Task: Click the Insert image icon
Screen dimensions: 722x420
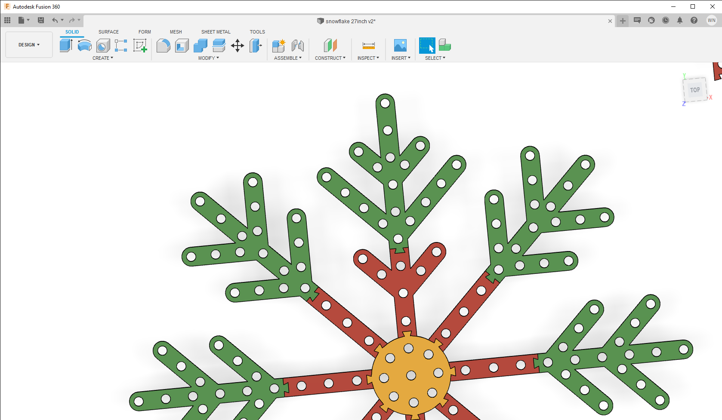Action: tap(400, 45)
